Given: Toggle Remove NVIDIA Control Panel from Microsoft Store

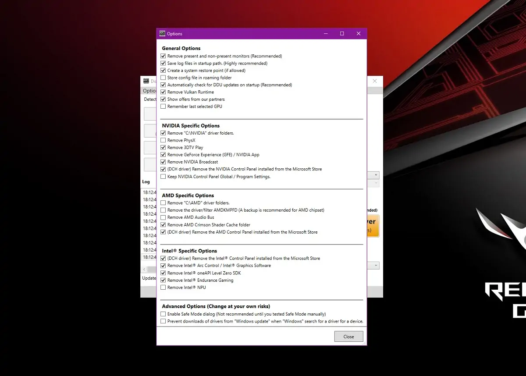Looking at the screenshot, I should 163,169.
